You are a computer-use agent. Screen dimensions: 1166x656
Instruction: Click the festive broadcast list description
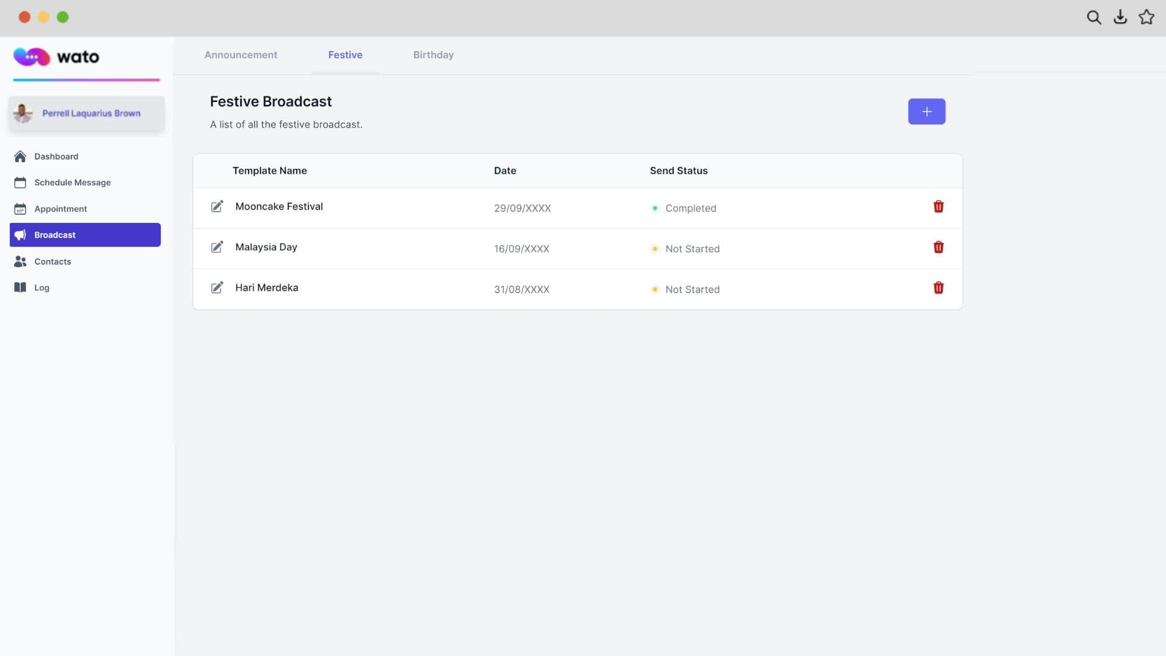tap(286, 125)
